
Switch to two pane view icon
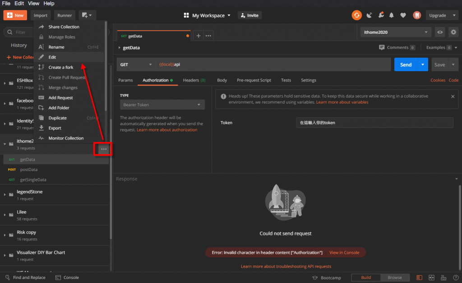pyautogui.click(x=431, y=278)
